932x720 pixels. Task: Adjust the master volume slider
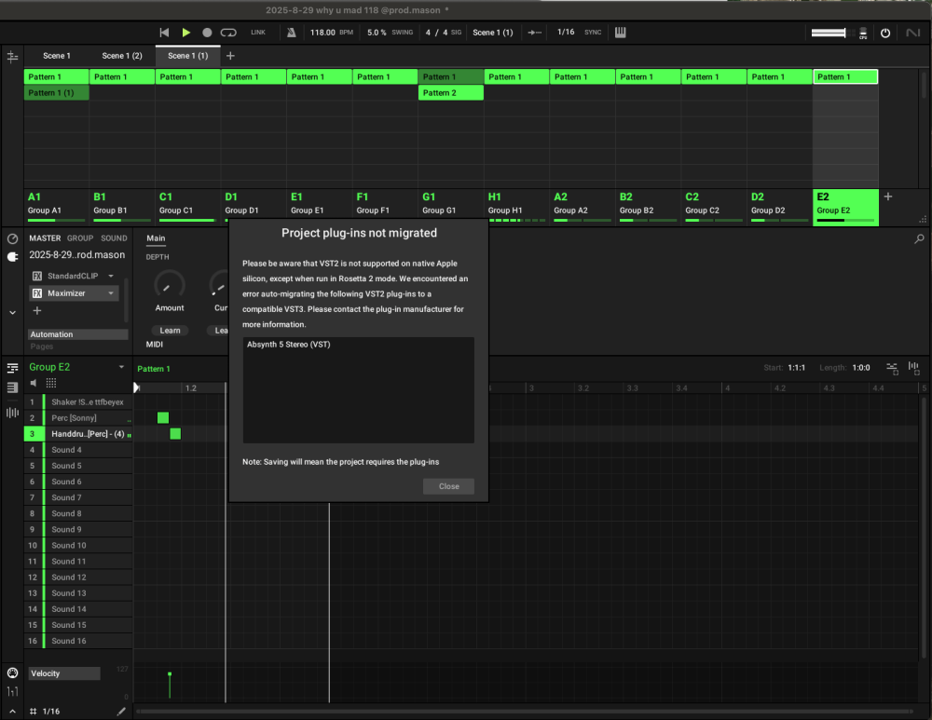pyautogui.click(x=829, y=34)
